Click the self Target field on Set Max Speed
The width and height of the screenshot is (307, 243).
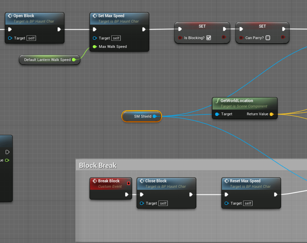tap(116, 38)
